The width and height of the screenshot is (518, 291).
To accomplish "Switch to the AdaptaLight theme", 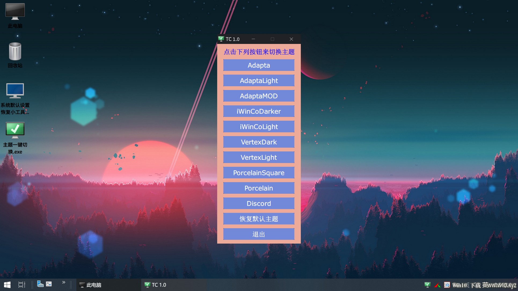I will [259, 80].
